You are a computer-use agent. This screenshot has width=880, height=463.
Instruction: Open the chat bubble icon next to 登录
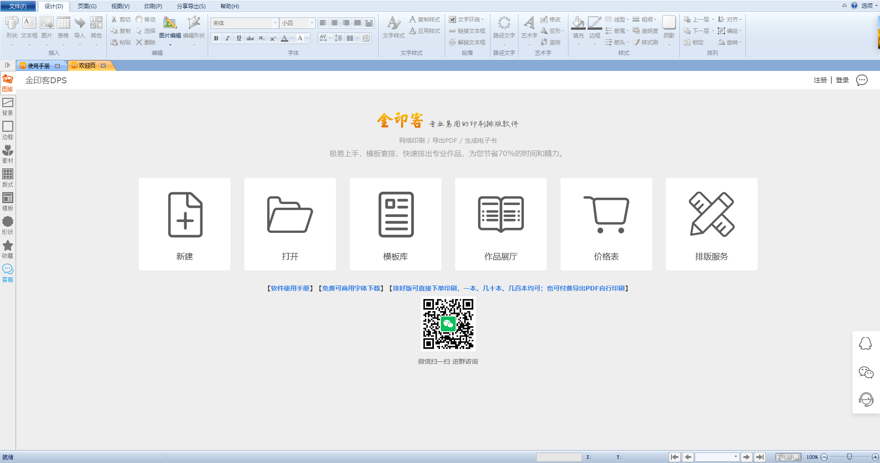point(862,80)
